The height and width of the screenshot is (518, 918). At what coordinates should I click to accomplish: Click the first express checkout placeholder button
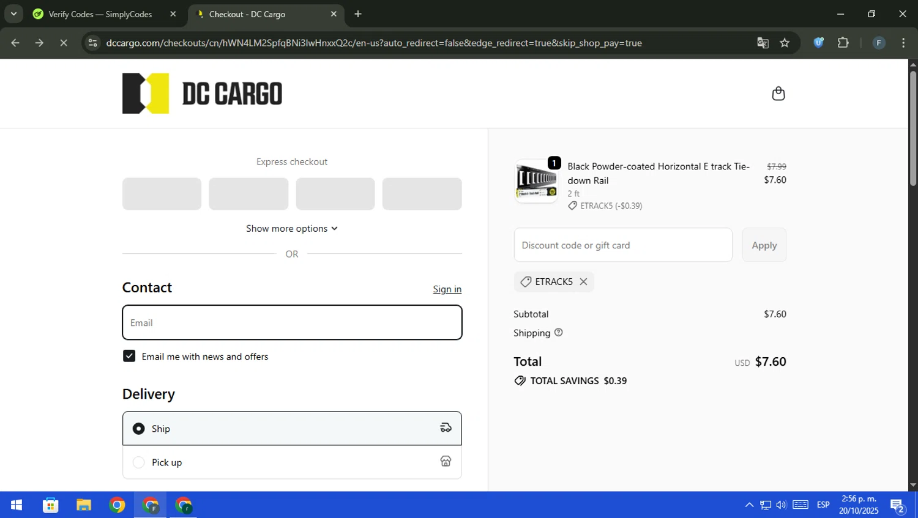pos(162,194)
